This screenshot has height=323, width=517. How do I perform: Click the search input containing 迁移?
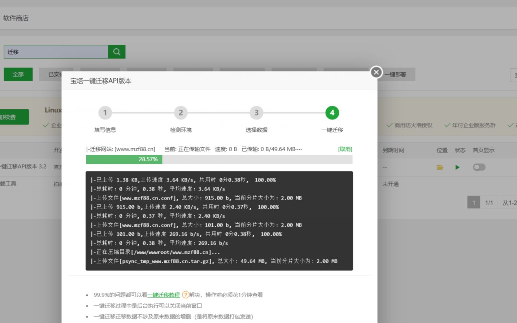(x=56, y=52)
